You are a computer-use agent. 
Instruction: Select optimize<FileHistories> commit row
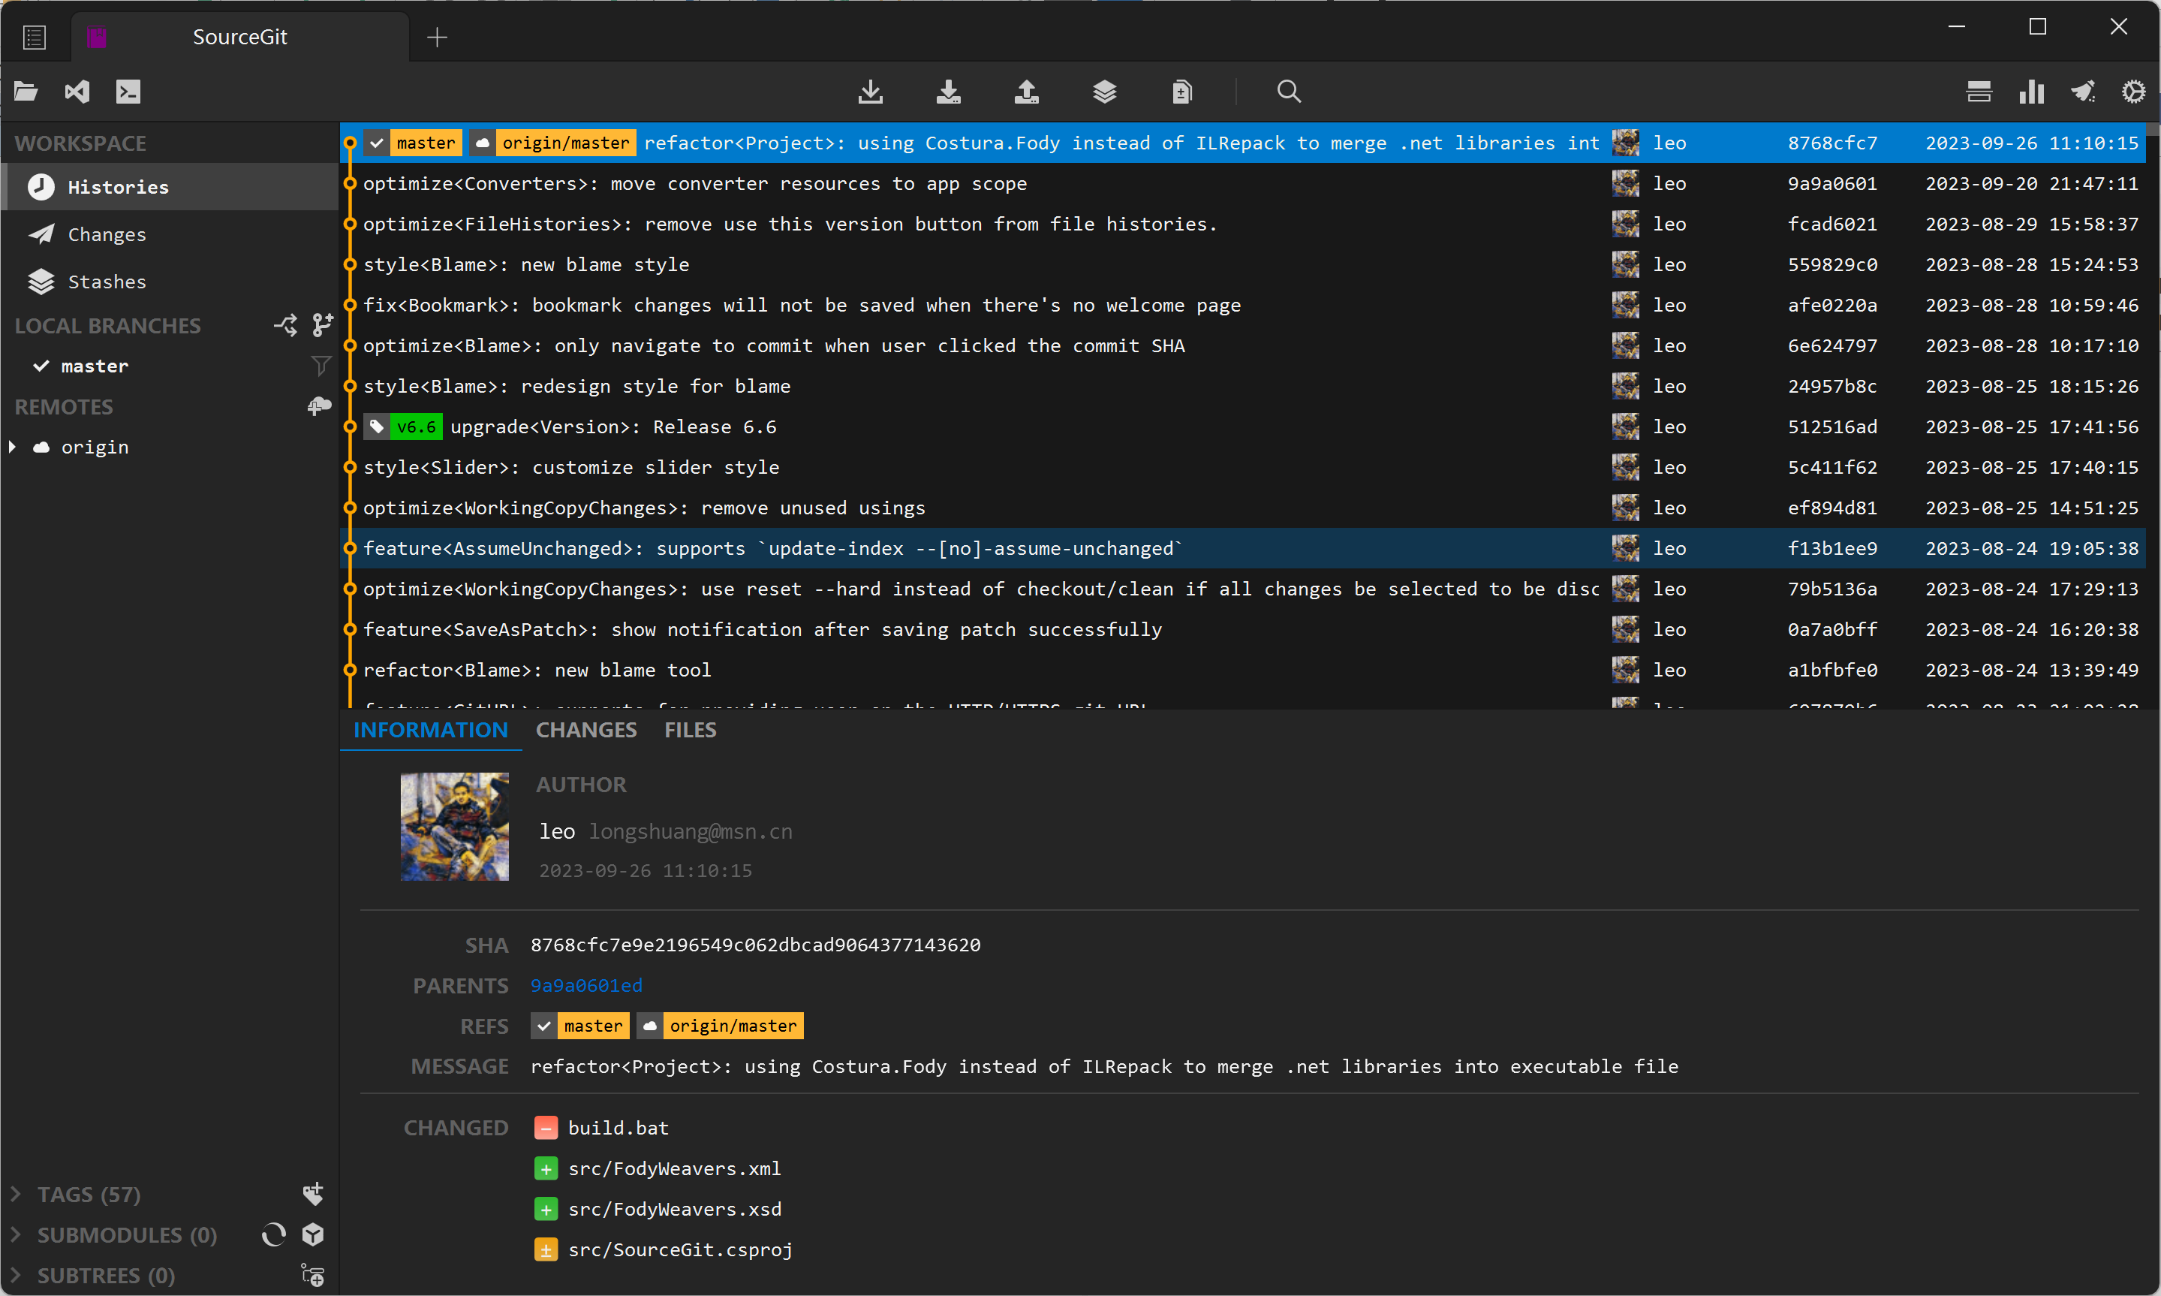pos(1243,224)
